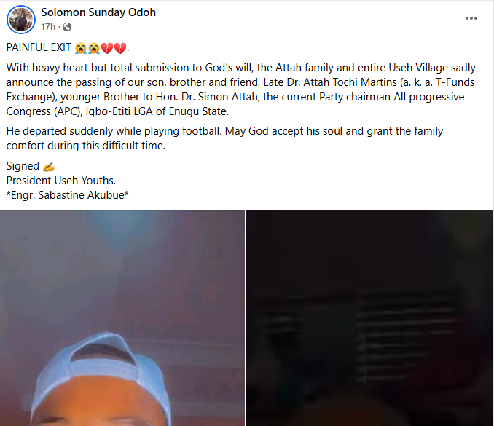This screenshot has height=426, width=494.
Task: Click the 'President Useh Youths.' line
Action: coord(61,181)
